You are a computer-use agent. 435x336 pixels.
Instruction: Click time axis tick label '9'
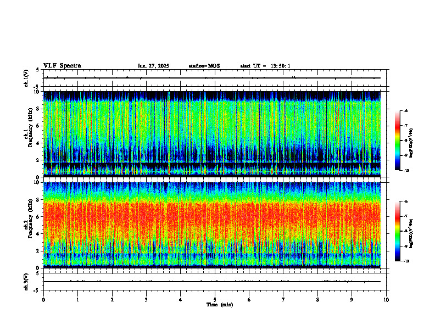click(352, 300)
